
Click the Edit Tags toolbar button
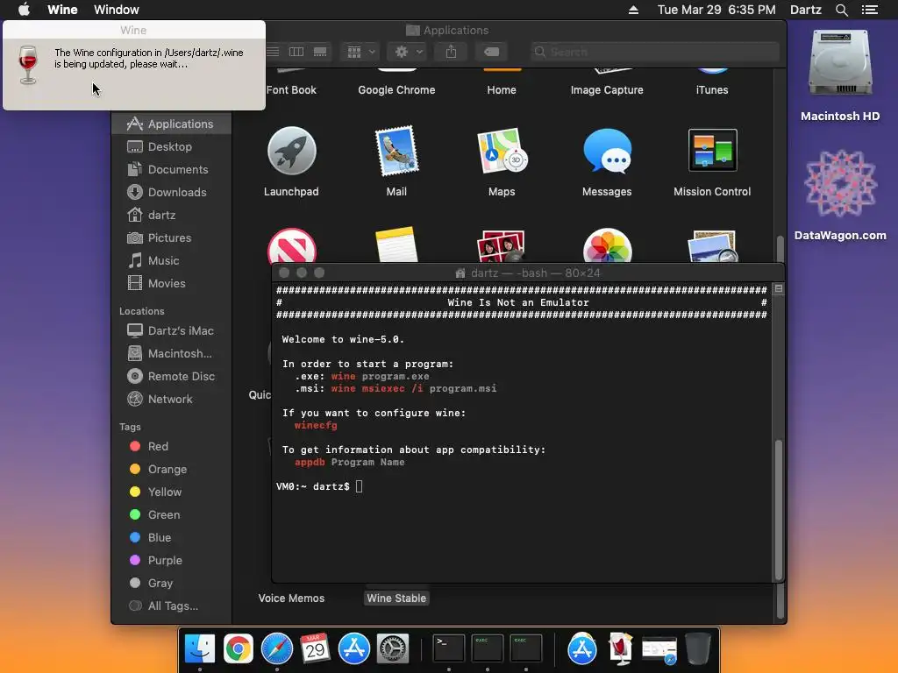pos(491,52)
